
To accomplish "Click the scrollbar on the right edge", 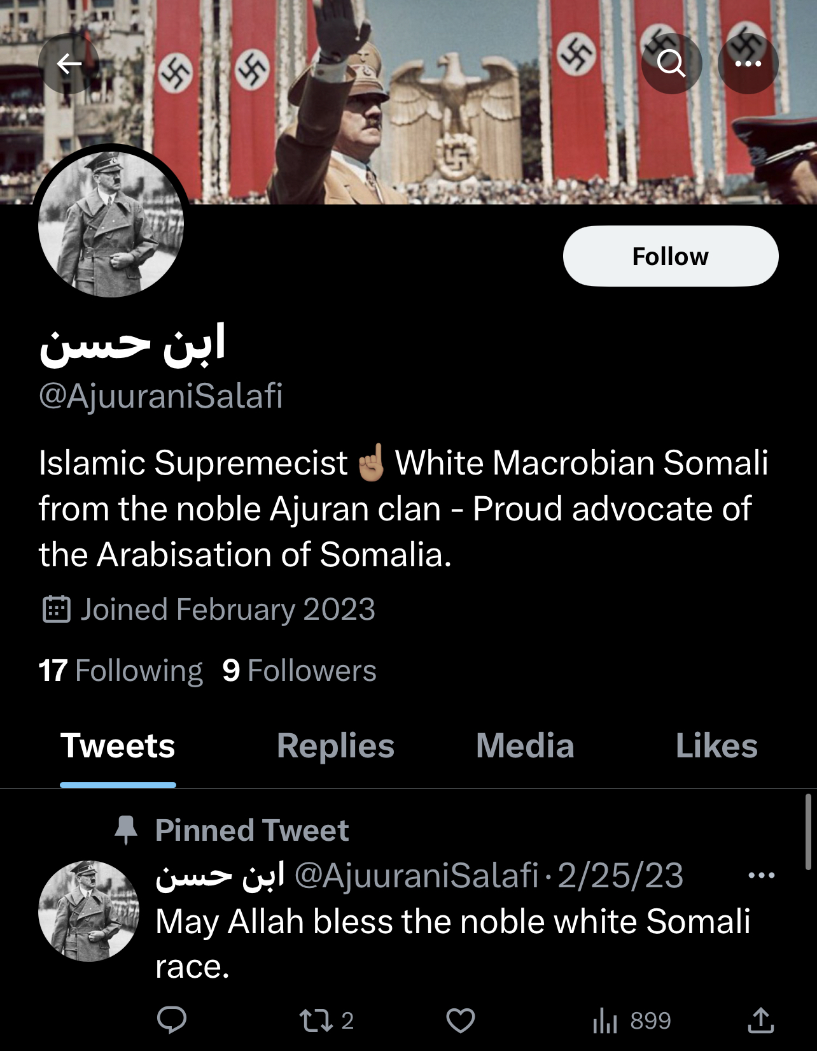I will [808, 831].
